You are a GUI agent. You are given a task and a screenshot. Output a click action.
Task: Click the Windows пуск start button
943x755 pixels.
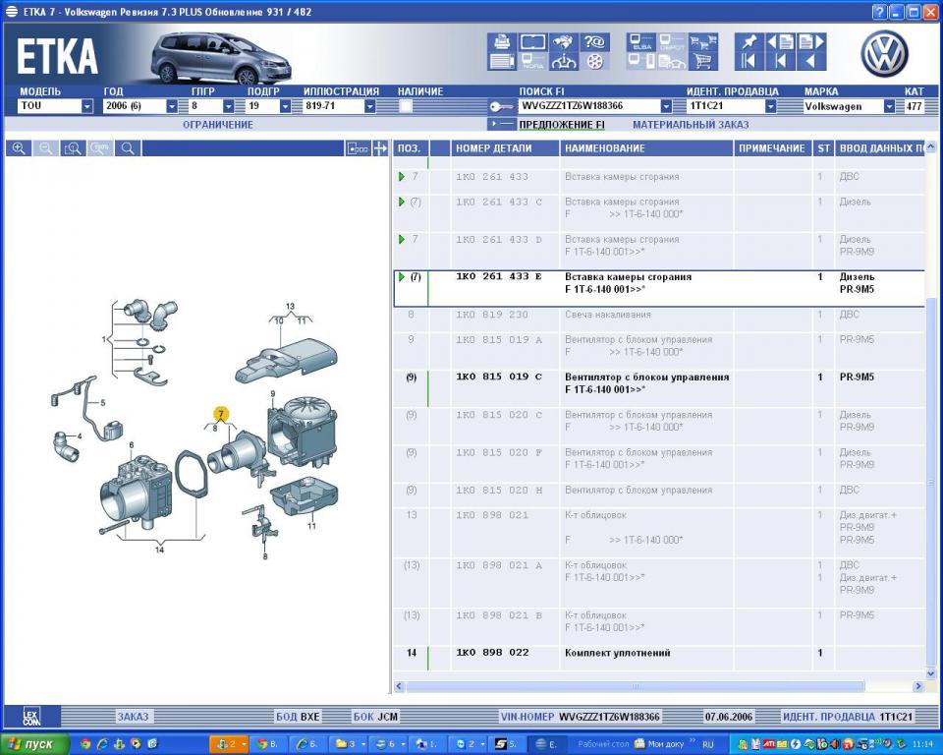coord(33,744)
